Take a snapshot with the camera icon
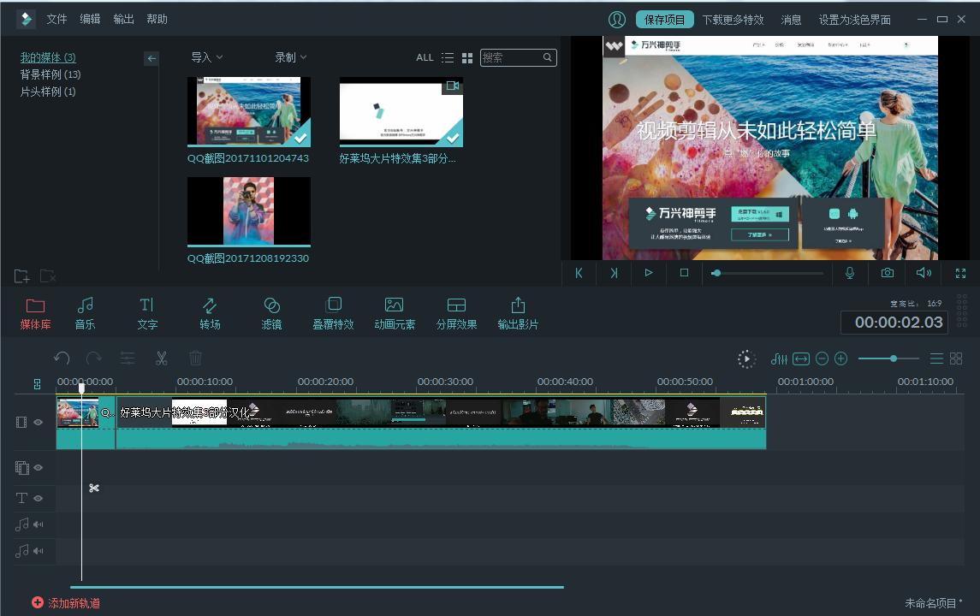 [888, 273]
